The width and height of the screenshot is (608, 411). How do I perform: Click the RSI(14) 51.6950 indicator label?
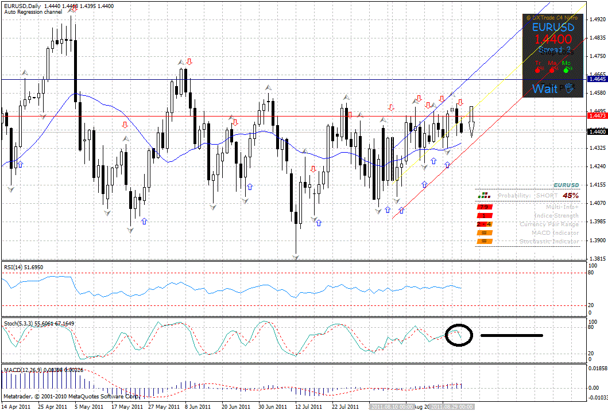(24, 267)
